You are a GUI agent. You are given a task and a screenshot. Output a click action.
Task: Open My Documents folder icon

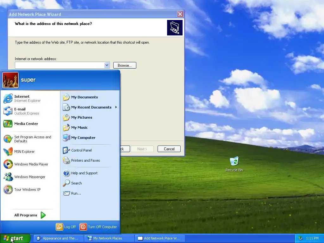pos(66,97)
